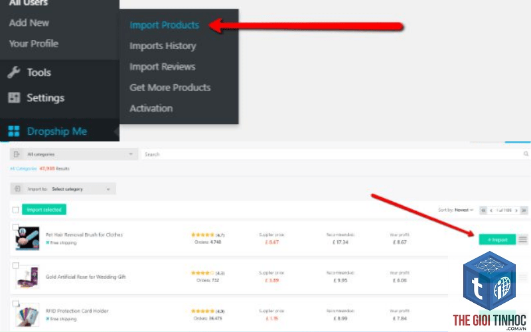Click the RFID Card Holder profit £ 7.84
The width and height of the screenshot is (531, 332).
click(x=400, y=319)
